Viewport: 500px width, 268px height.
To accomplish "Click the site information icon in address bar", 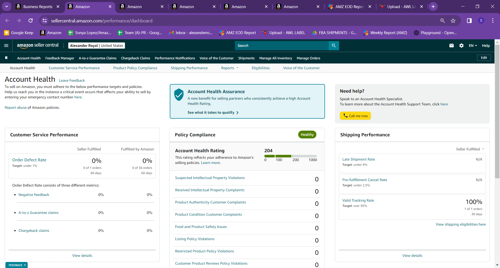I will tap(45, 21).
